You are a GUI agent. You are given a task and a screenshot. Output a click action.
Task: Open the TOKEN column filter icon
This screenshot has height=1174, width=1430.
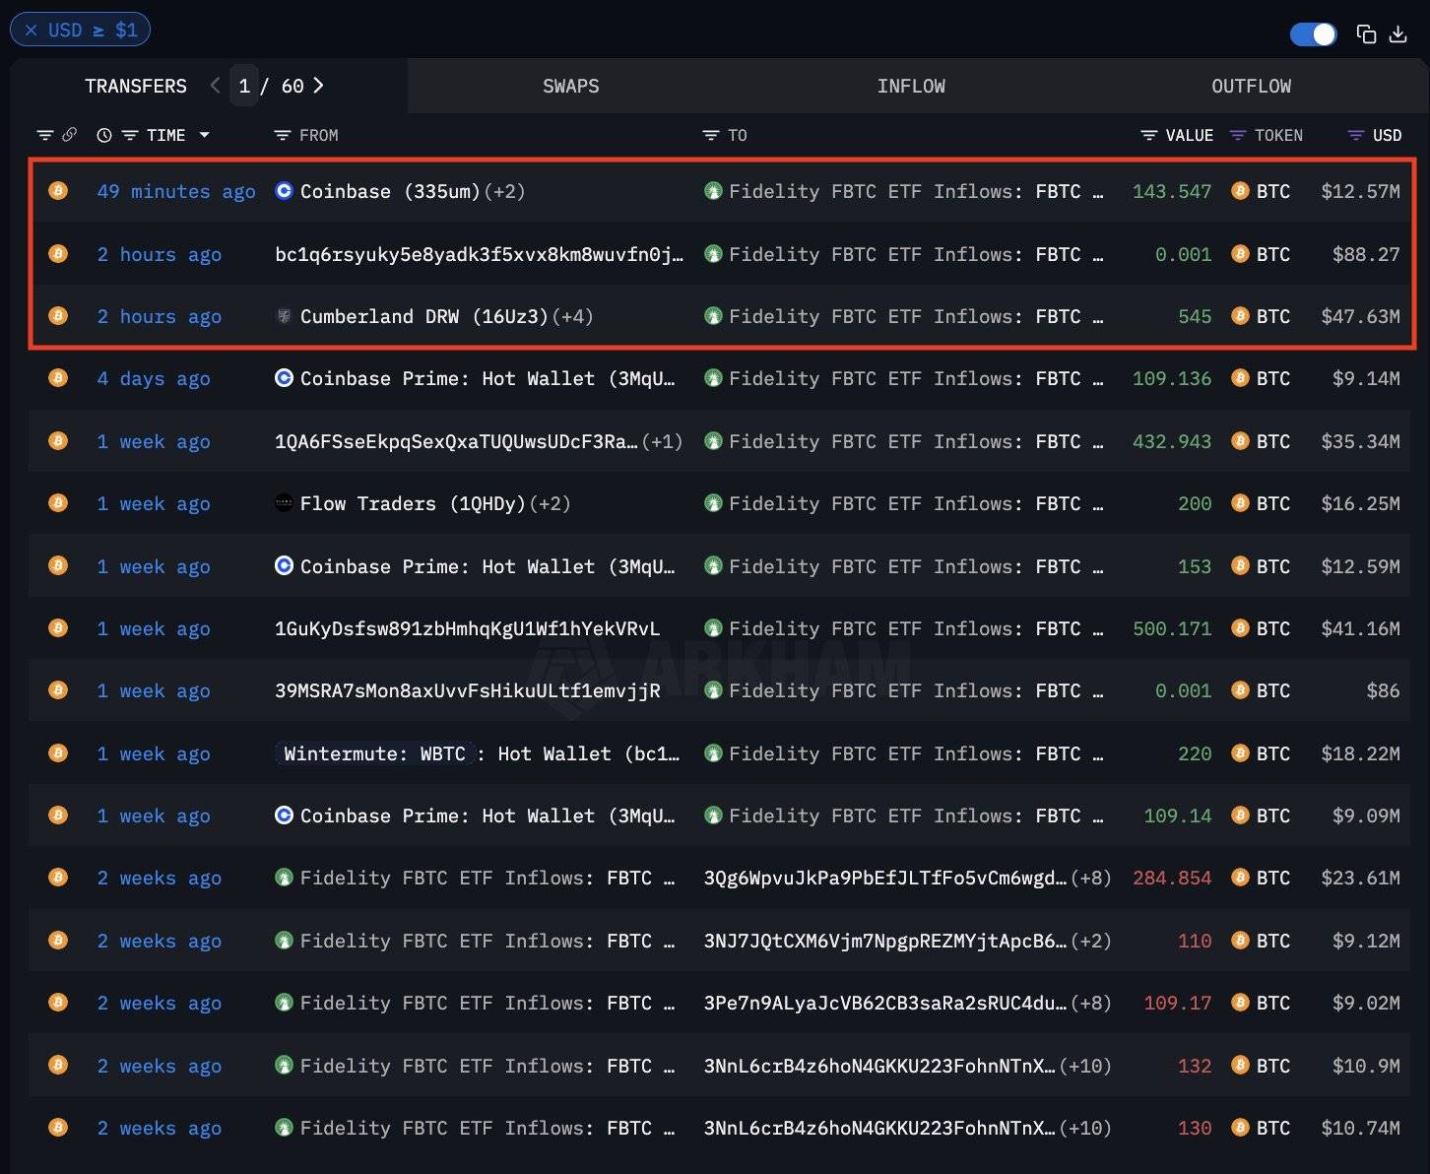click(x=1238, y=135)
